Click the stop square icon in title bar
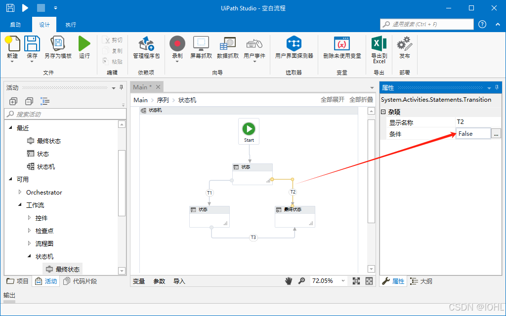 41,8
